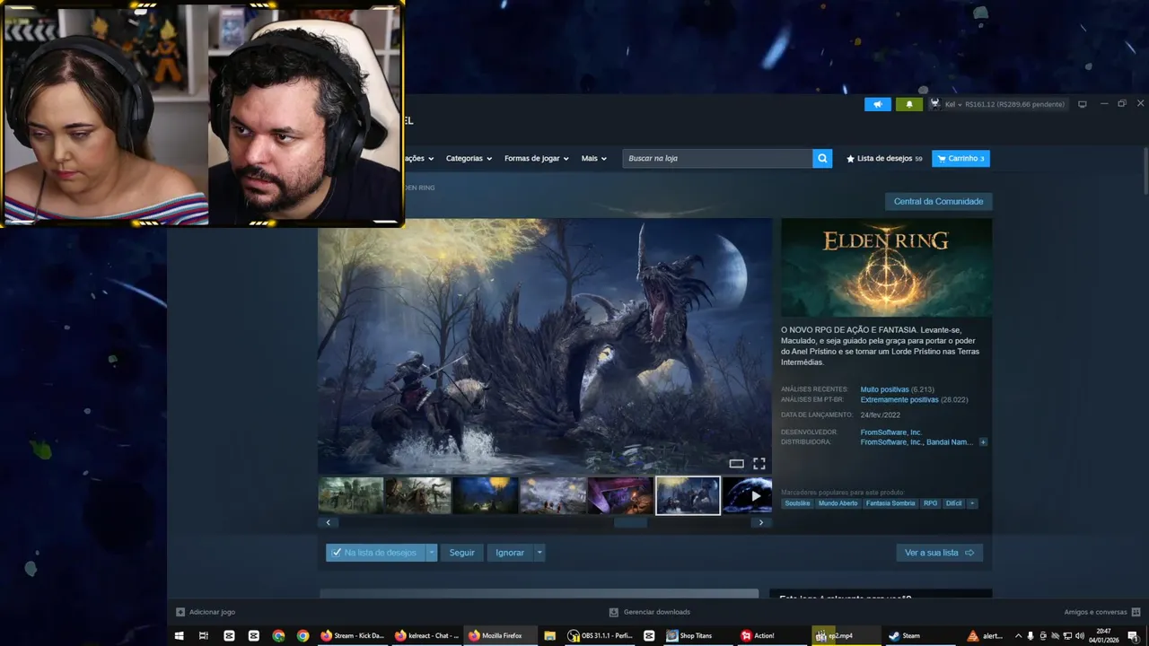Open VLC alert taskbar item
The image size is (1149, 646).
coord(985,635)
